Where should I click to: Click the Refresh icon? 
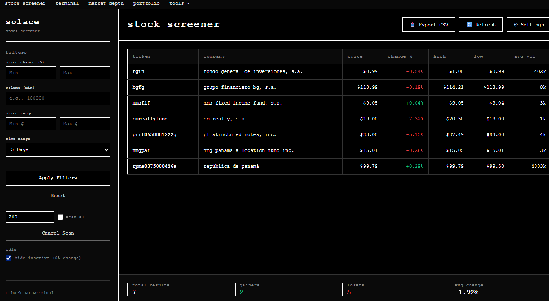pos(469,25)
